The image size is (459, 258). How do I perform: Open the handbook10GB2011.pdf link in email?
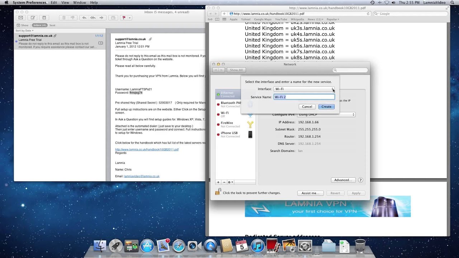coord(147,149)
